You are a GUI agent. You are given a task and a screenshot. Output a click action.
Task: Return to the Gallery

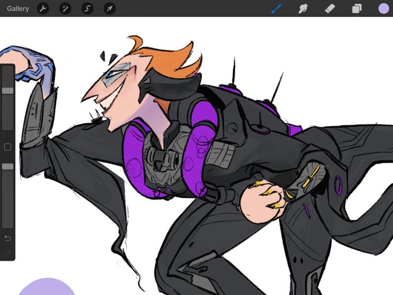pos(18,9)
